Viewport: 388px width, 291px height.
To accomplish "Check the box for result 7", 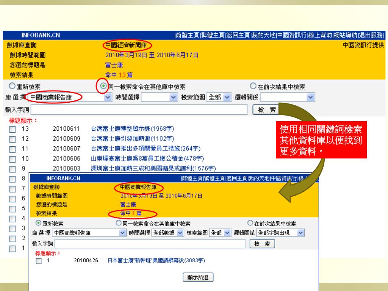I will click(x=13, y=189).
